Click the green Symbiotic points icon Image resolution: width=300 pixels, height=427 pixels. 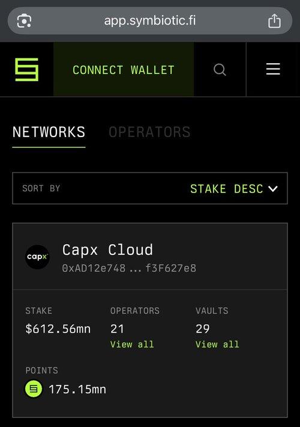tap(34, 389)
